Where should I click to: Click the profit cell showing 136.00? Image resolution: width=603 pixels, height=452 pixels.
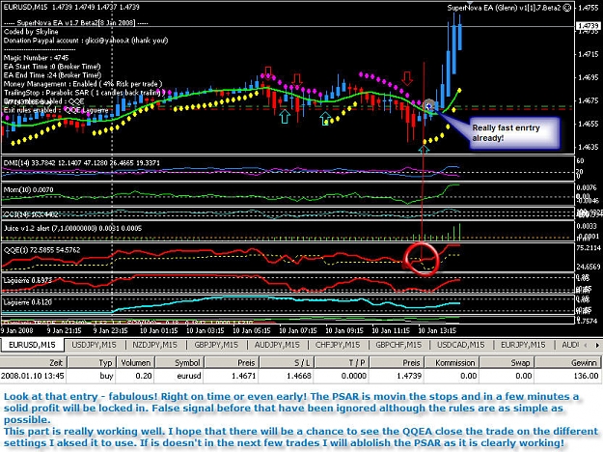click(568, 376)
